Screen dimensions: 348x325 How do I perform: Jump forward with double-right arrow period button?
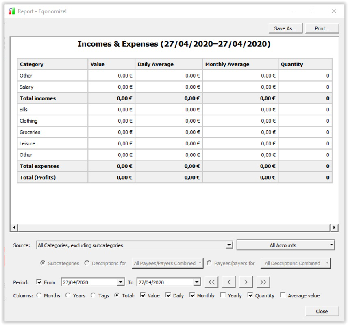[263, 282]
